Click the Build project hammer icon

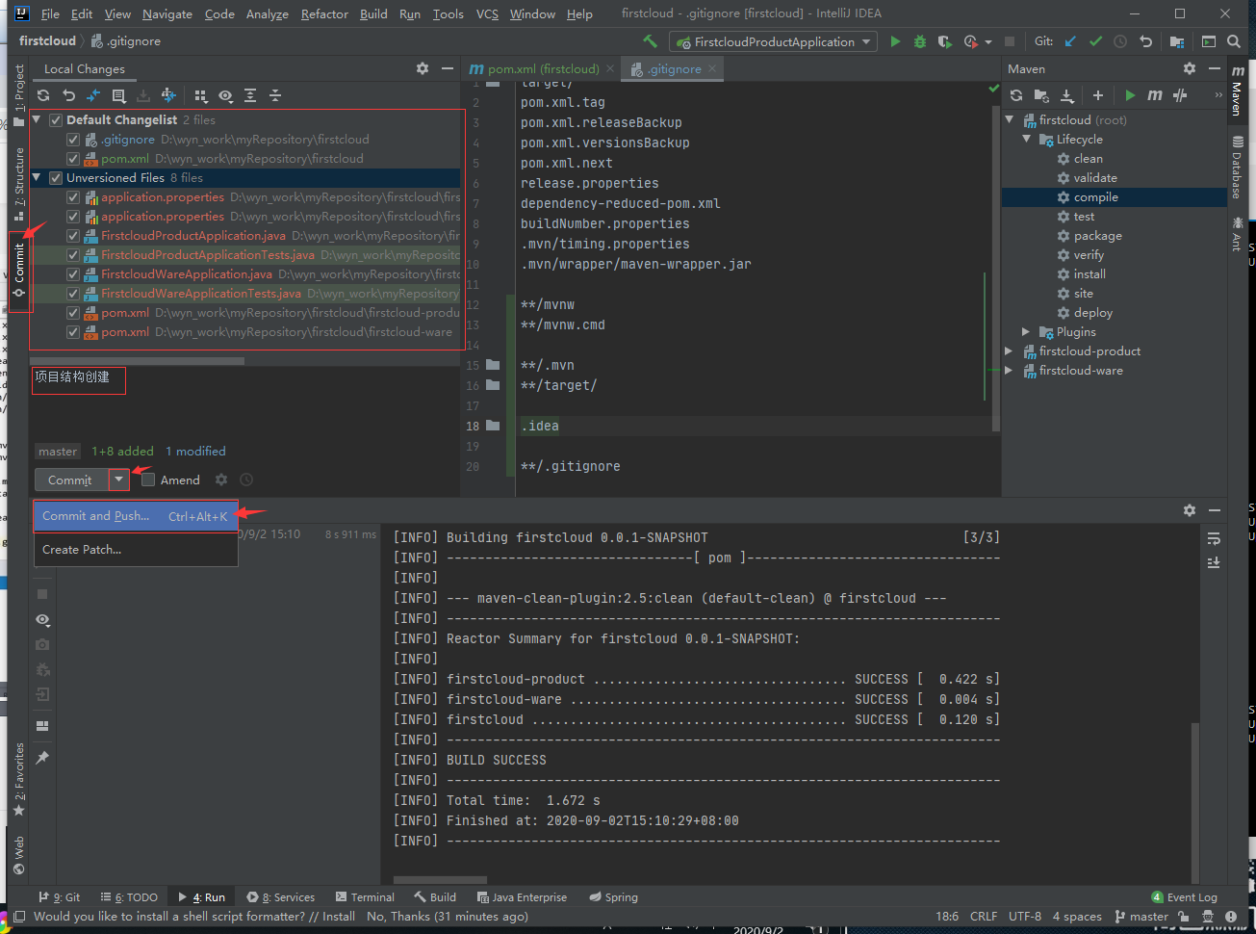tap(651, 41)
